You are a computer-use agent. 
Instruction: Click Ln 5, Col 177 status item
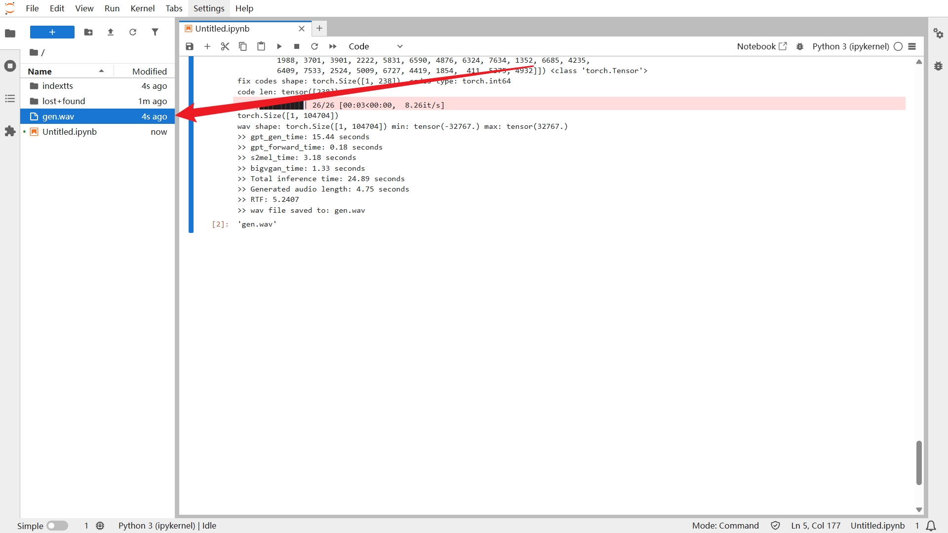816,526
